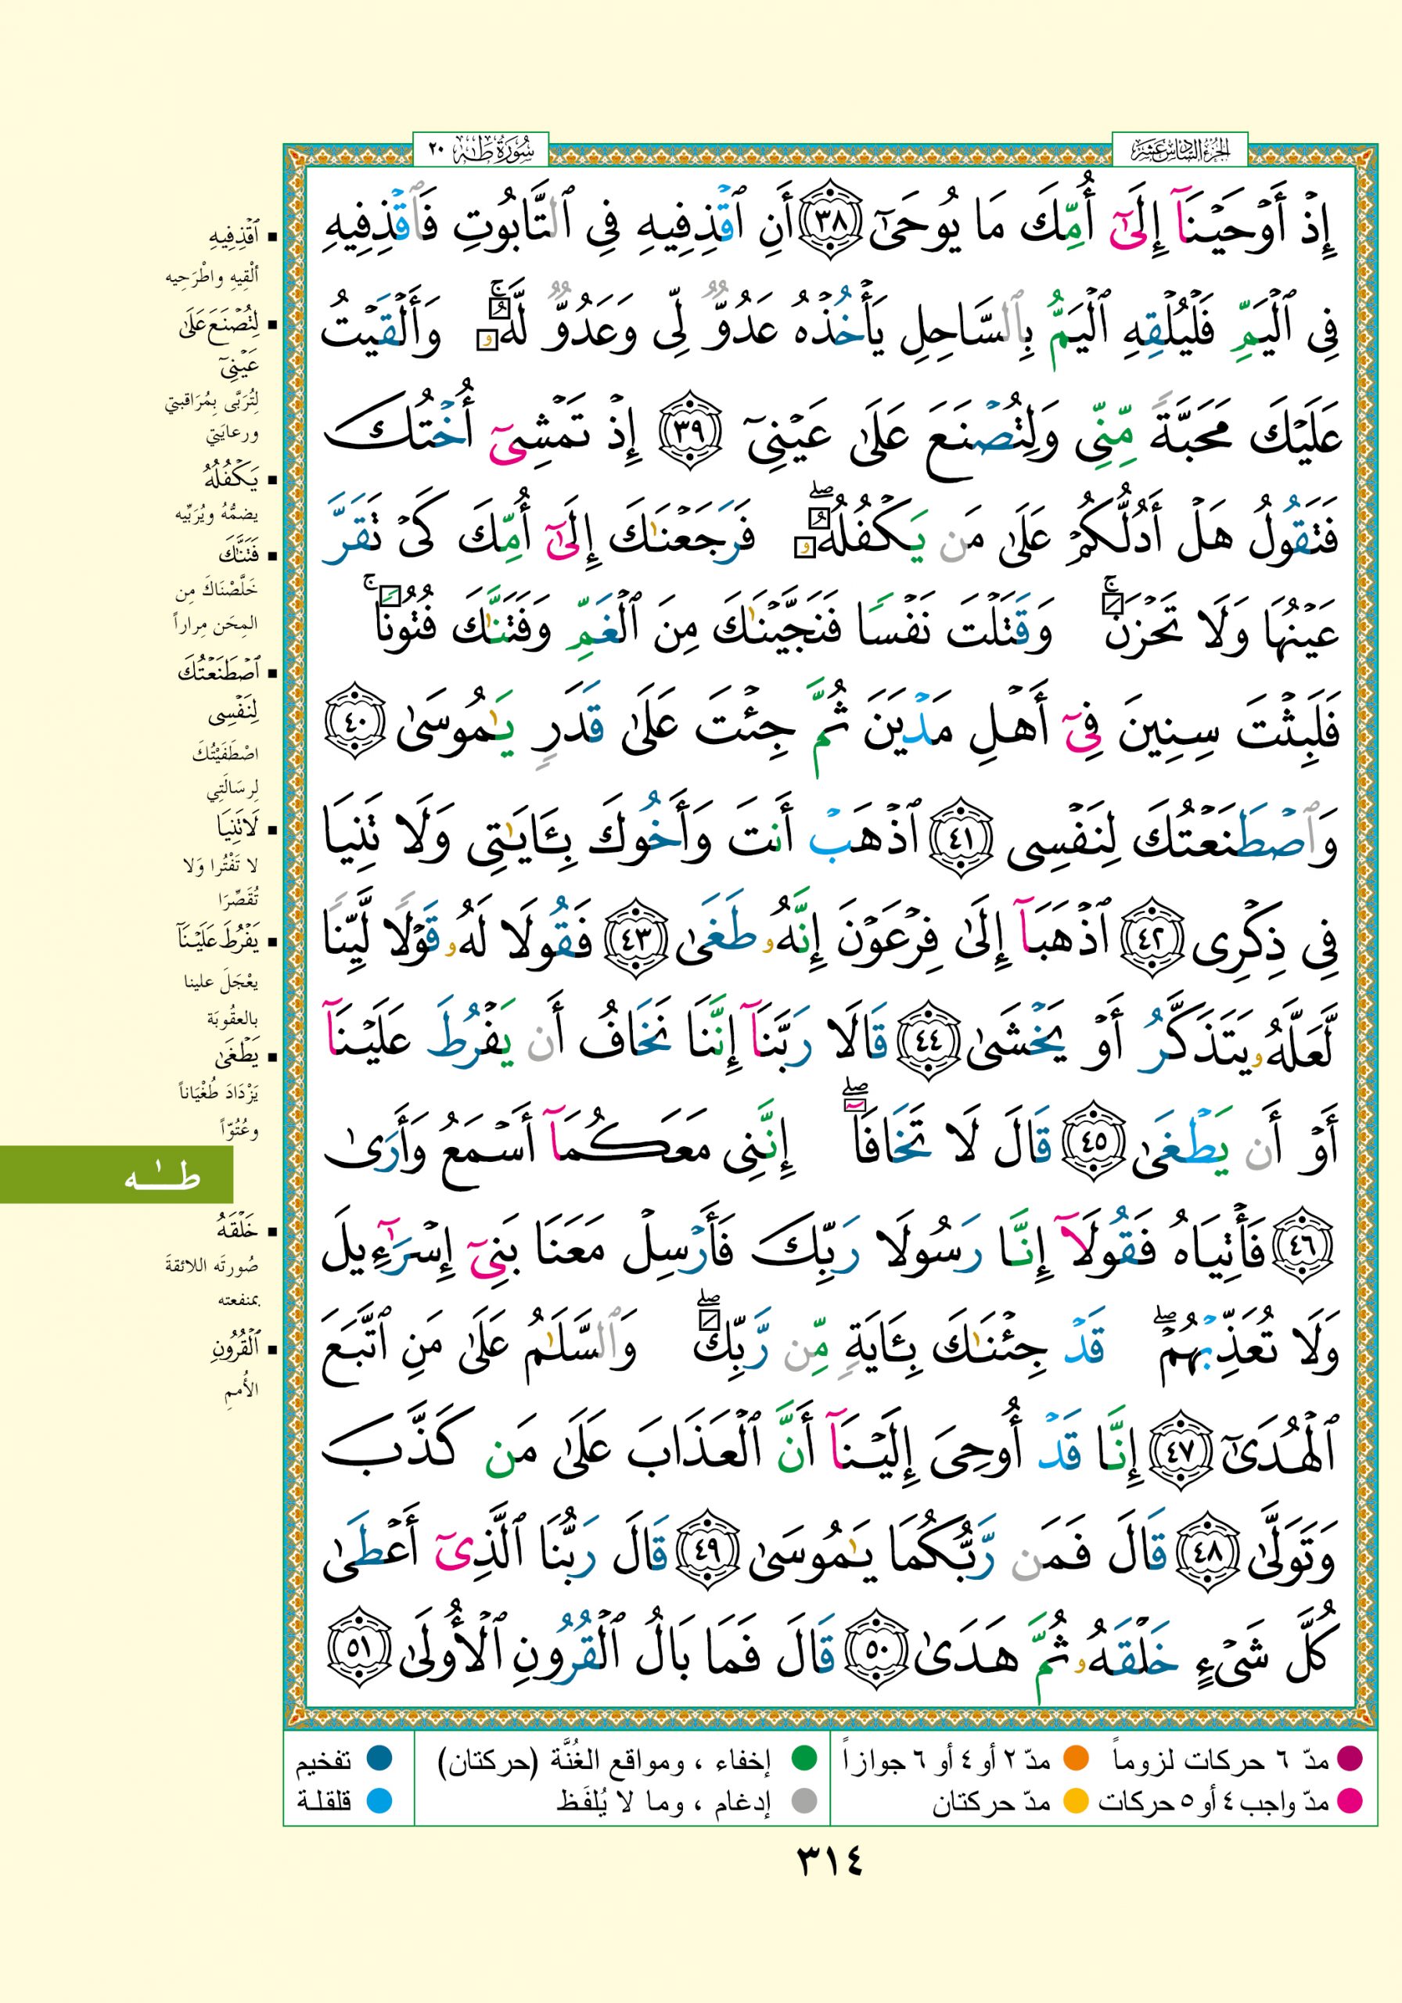This screenshot has height=2003, width=1402.
Task: Click the Juz sixteen header label
Action: [1179, 150]
